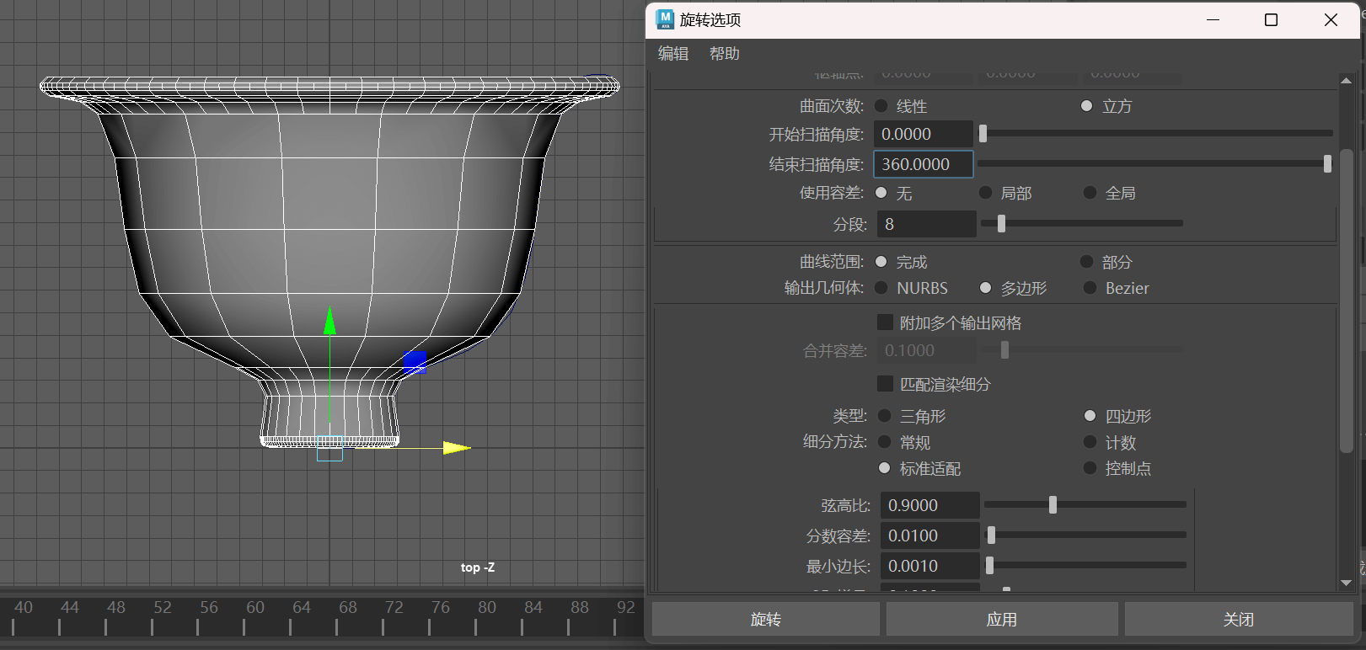Select 完成 for 曲线范围
Screen dimensions: 1366x650
tap(881, 262)
